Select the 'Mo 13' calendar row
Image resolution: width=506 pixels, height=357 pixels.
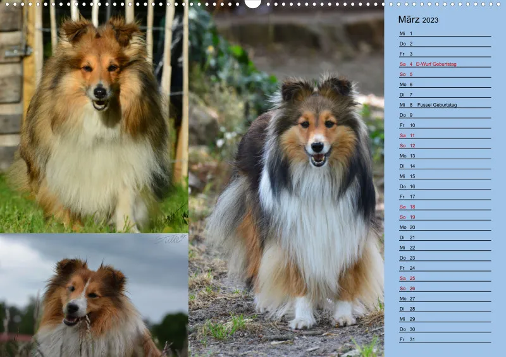pyautogui.click(x=445, y=156)
